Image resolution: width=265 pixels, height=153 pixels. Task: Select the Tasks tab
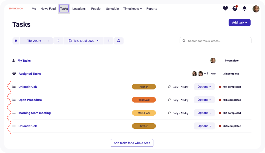click(64, 8)
